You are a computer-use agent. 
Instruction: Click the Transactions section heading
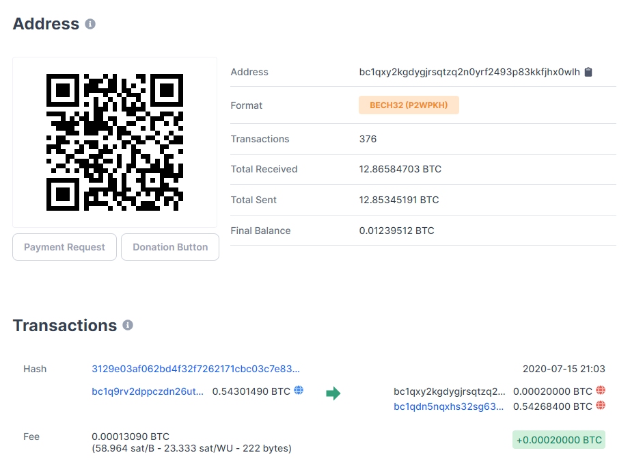pyautogui.click(x=65, y=326)
